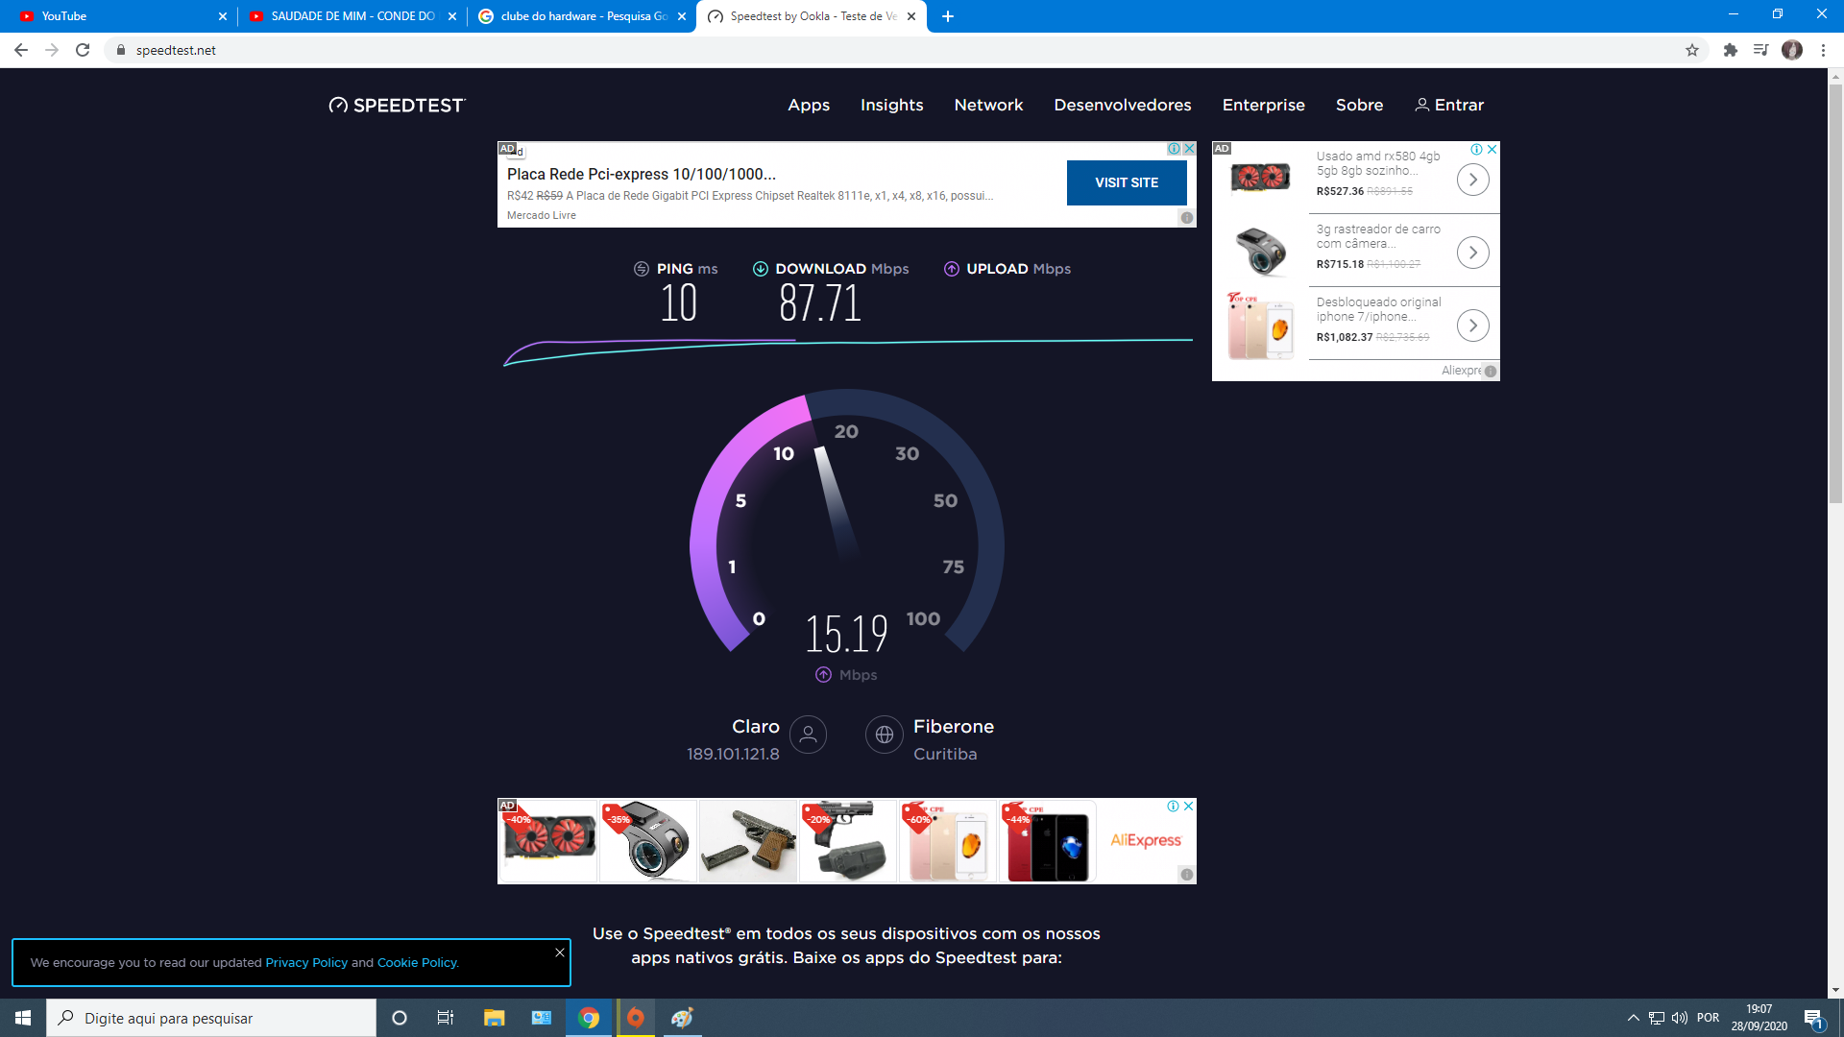Screen dimensions: 1844x1037
Task: Open a new browser tab
Action: click(948, 16)
